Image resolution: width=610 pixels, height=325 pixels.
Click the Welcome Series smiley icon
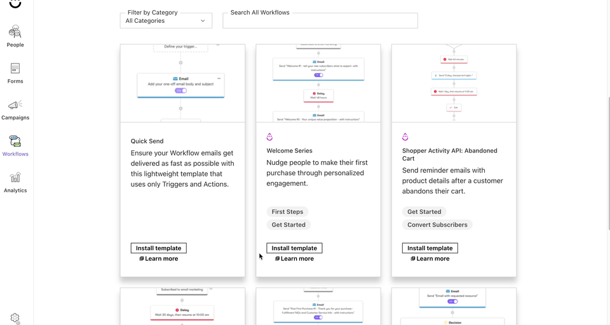(269, 137)
